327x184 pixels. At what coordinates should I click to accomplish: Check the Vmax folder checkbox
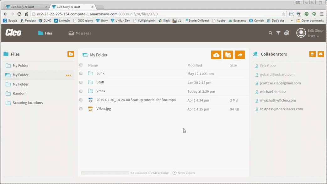click(x=81, y=91)
